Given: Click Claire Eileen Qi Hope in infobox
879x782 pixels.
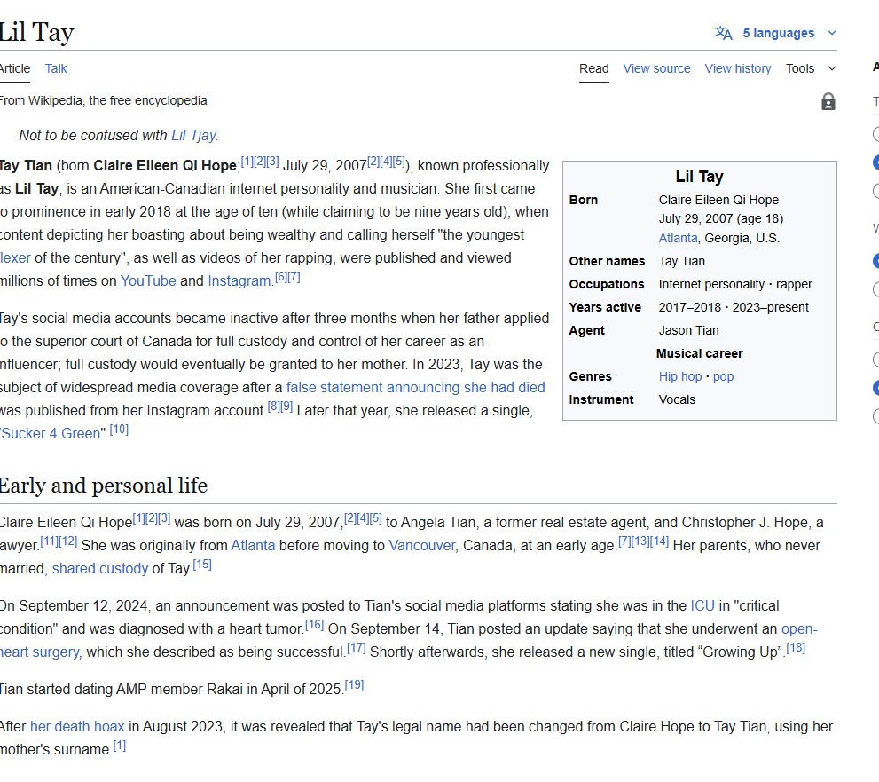Looking at the screenshot, I should [718, 200].
